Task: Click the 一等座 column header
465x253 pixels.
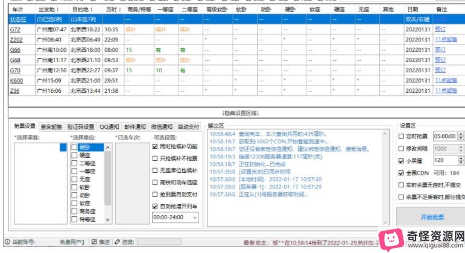Action: point(165,10)
